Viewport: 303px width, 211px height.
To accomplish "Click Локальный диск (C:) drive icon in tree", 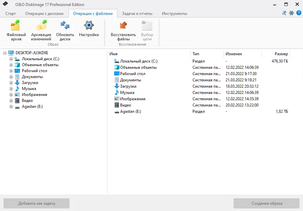I will tap(17, 59).
